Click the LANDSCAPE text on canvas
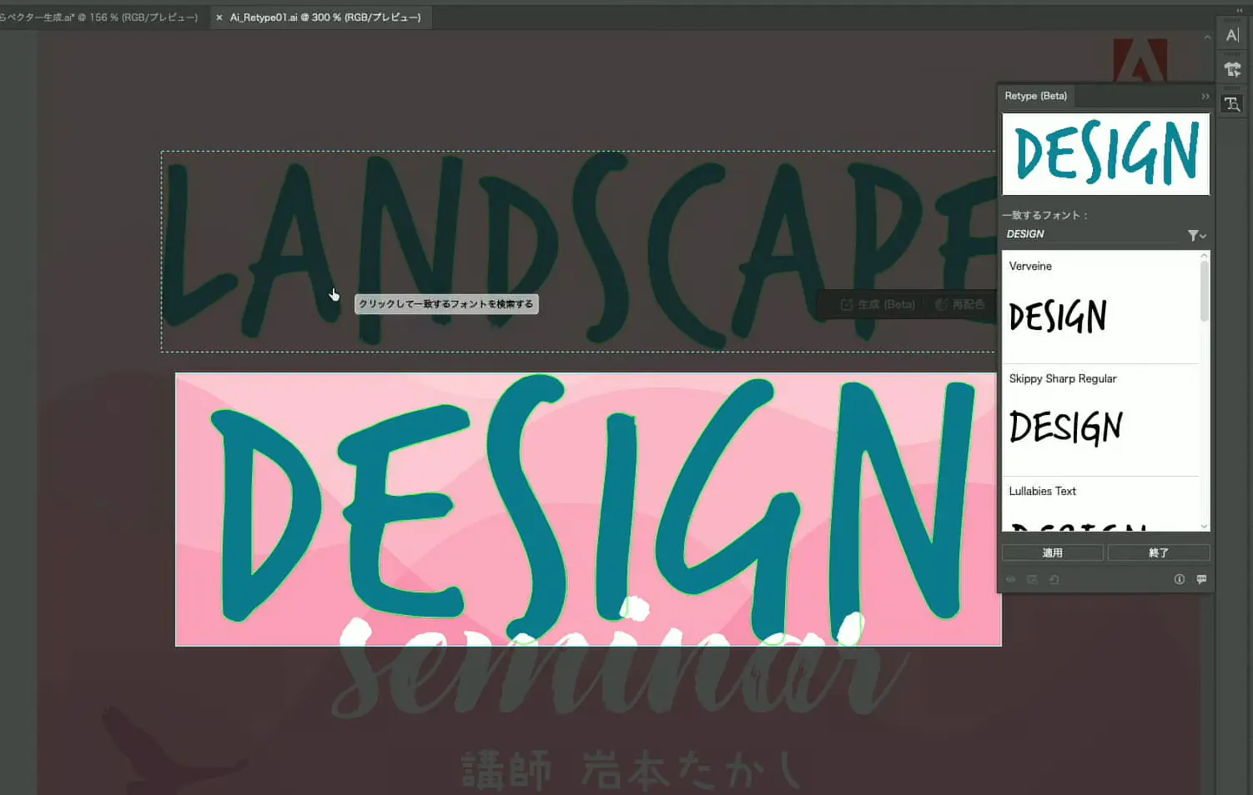This screenshot has height=795, width=1253. [x=578, y=251]
